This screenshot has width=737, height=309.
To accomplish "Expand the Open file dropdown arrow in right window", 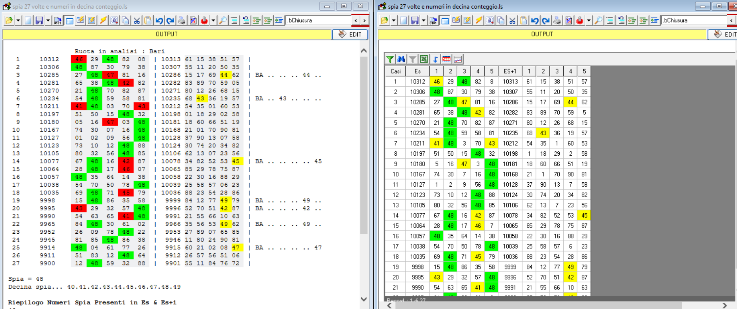I will point(393,20).
